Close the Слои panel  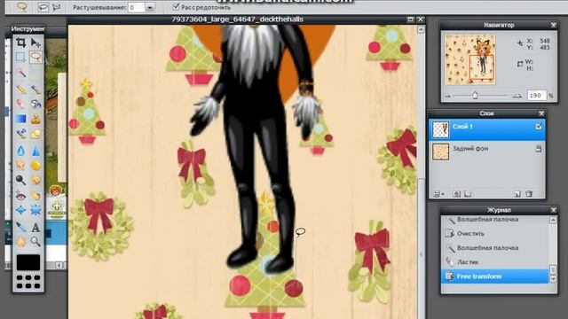[x=541, y=113]
